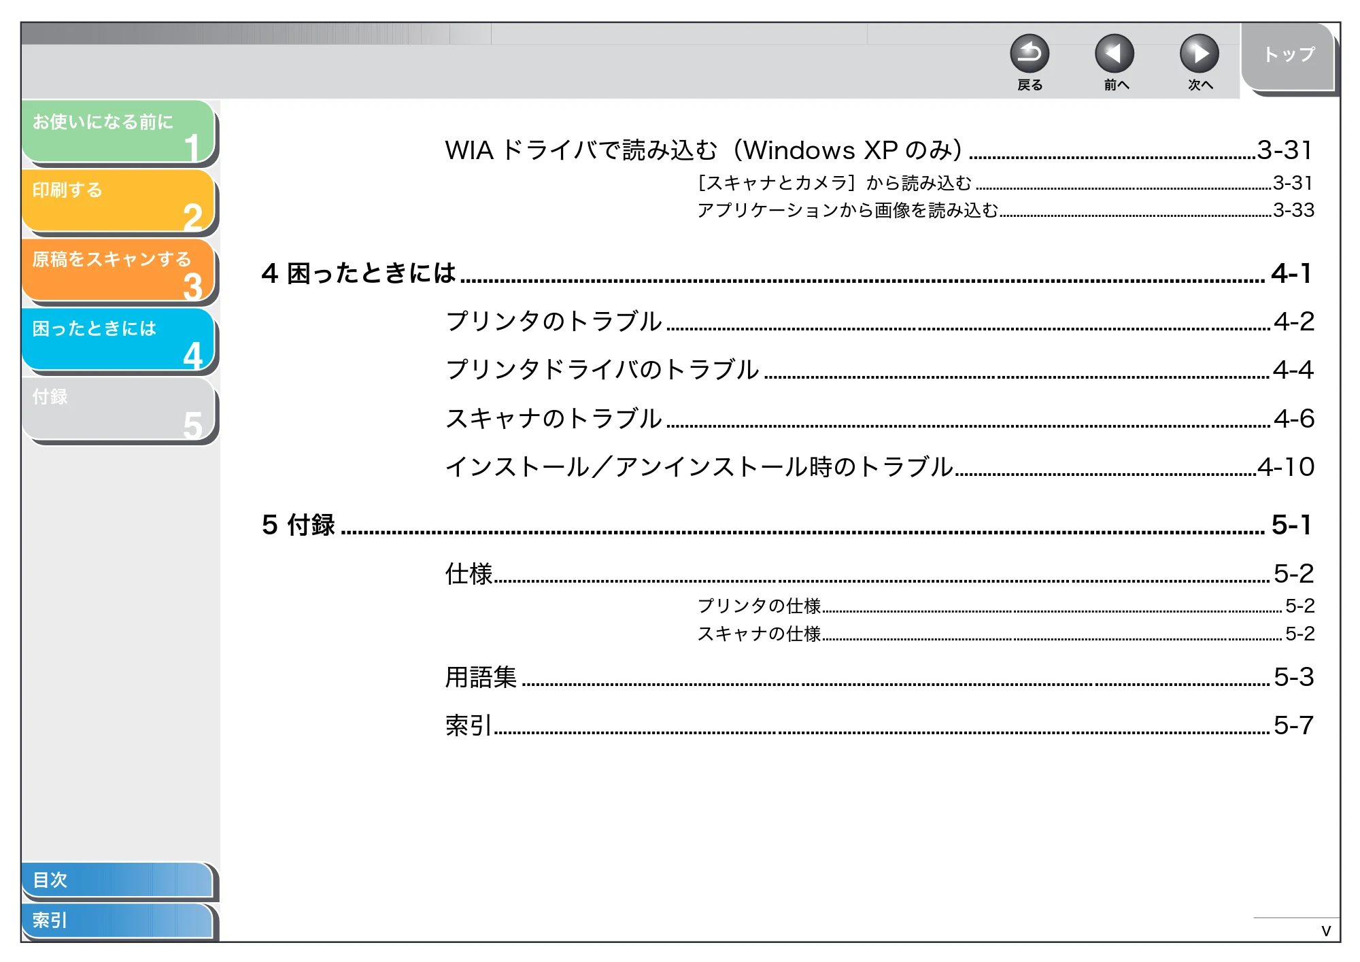
Task: Click the 目次 button at bottom left
Action: pos(118,880)
